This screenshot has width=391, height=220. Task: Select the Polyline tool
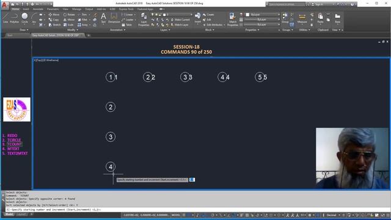coord(14,18)
